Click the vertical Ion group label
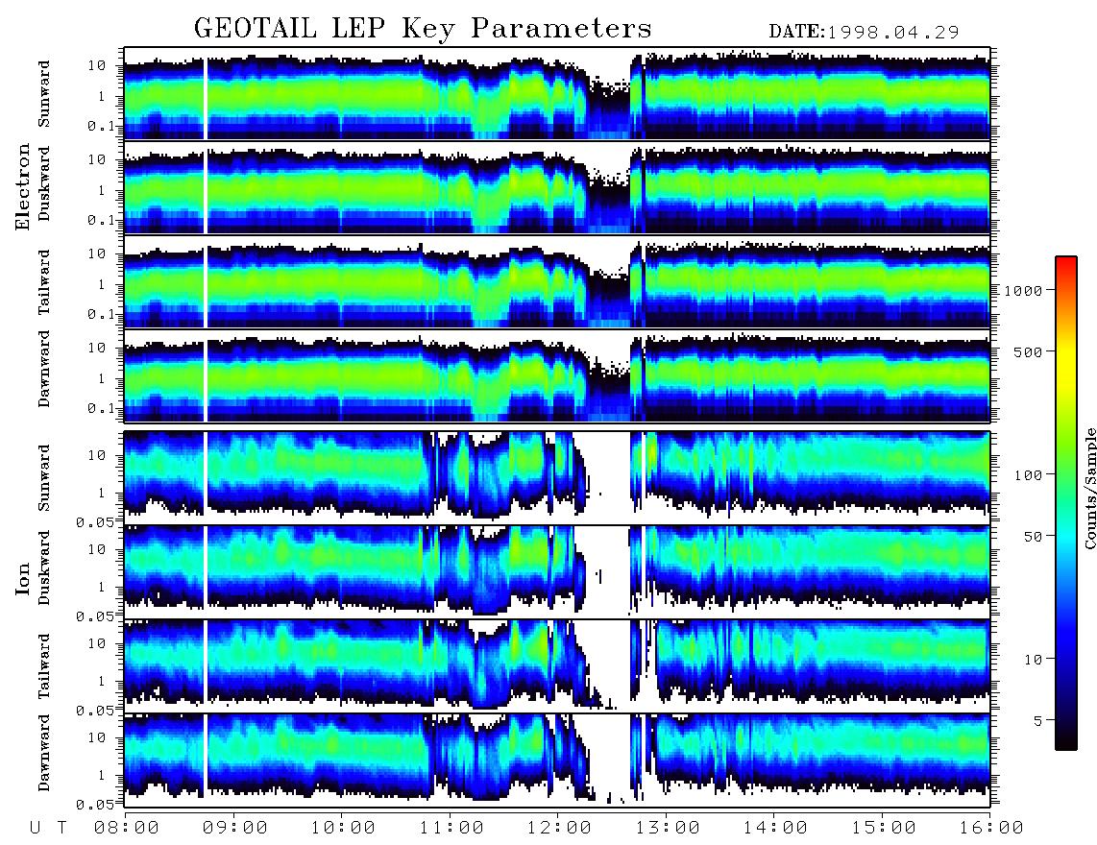 [22, 579]
